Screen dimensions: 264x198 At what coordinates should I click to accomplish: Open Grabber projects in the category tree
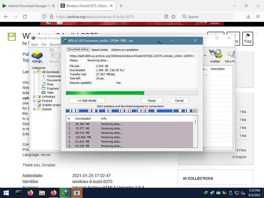point(51,105)
